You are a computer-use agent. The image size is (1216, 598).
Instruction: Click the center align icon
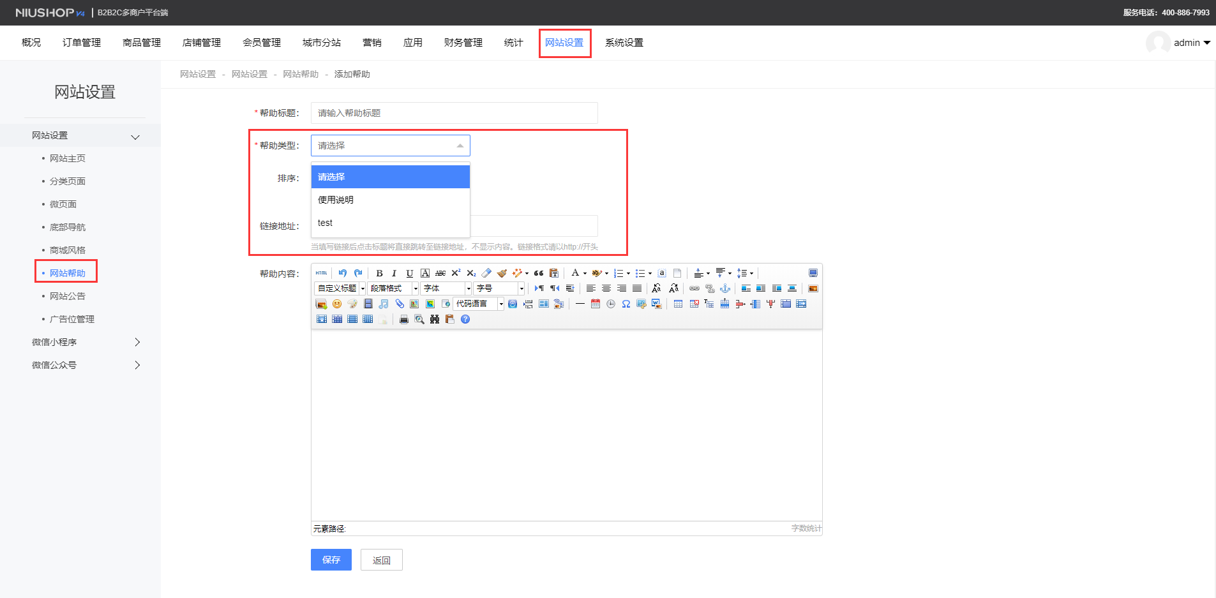(606, 288)
